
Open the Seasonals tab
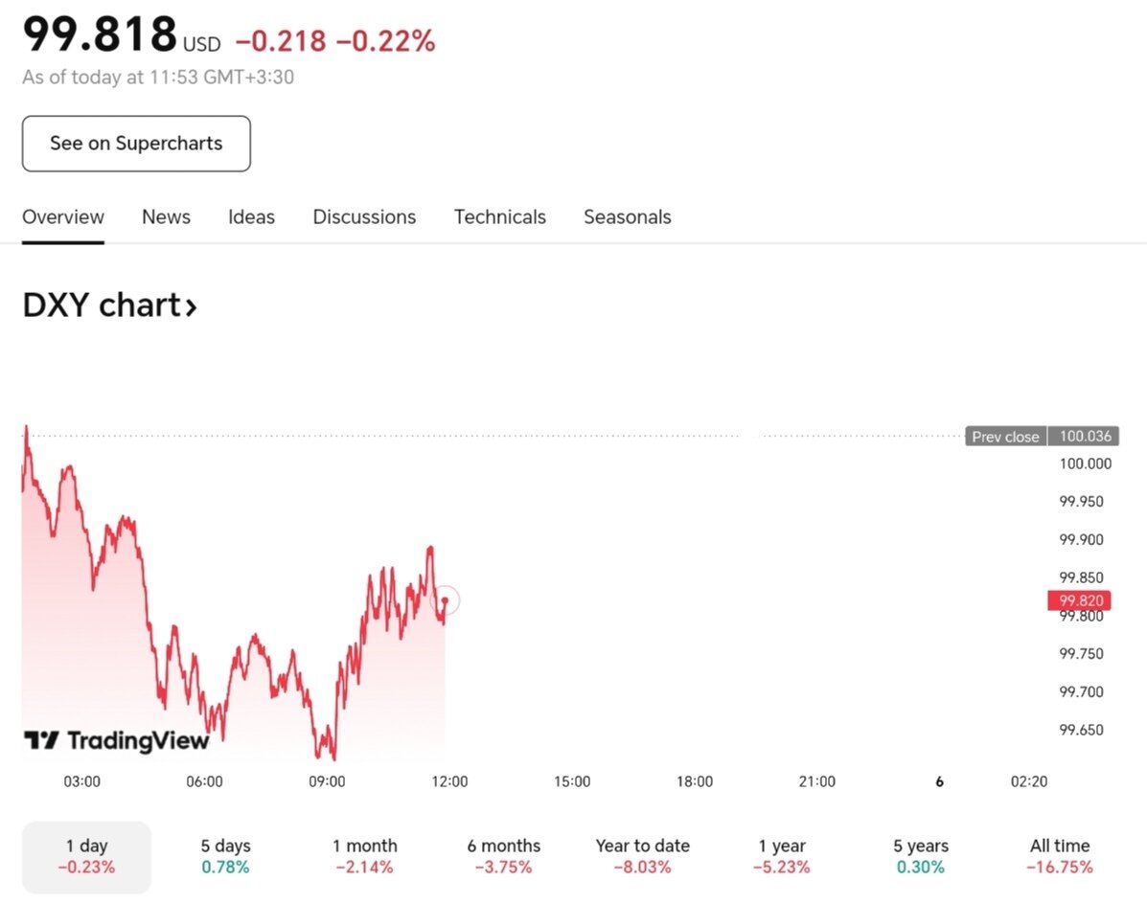tap(627, 217)
